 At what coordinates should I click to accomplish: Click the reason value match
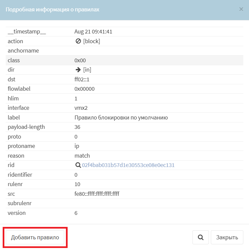click(82, 156)
